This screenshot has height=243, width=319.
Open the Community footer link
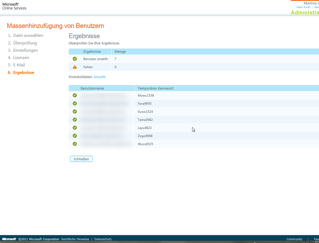click(294, 239)
